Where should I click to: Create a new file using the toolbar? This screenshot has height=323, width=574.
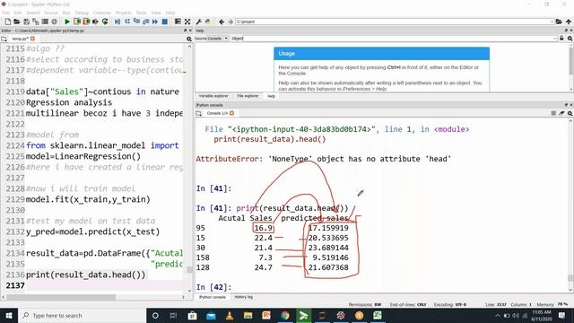(x=8, y=22)
